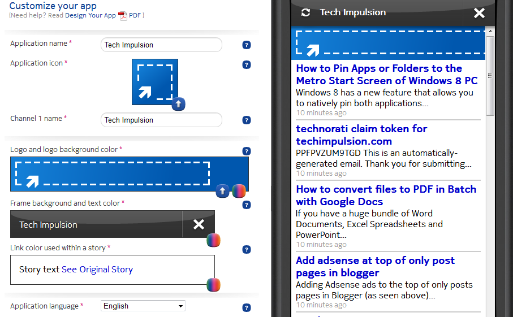Click 'Tech Impulsion' in frame color preview
The height and width of the screenshot is (317, 513).
[x=48, y=225]
